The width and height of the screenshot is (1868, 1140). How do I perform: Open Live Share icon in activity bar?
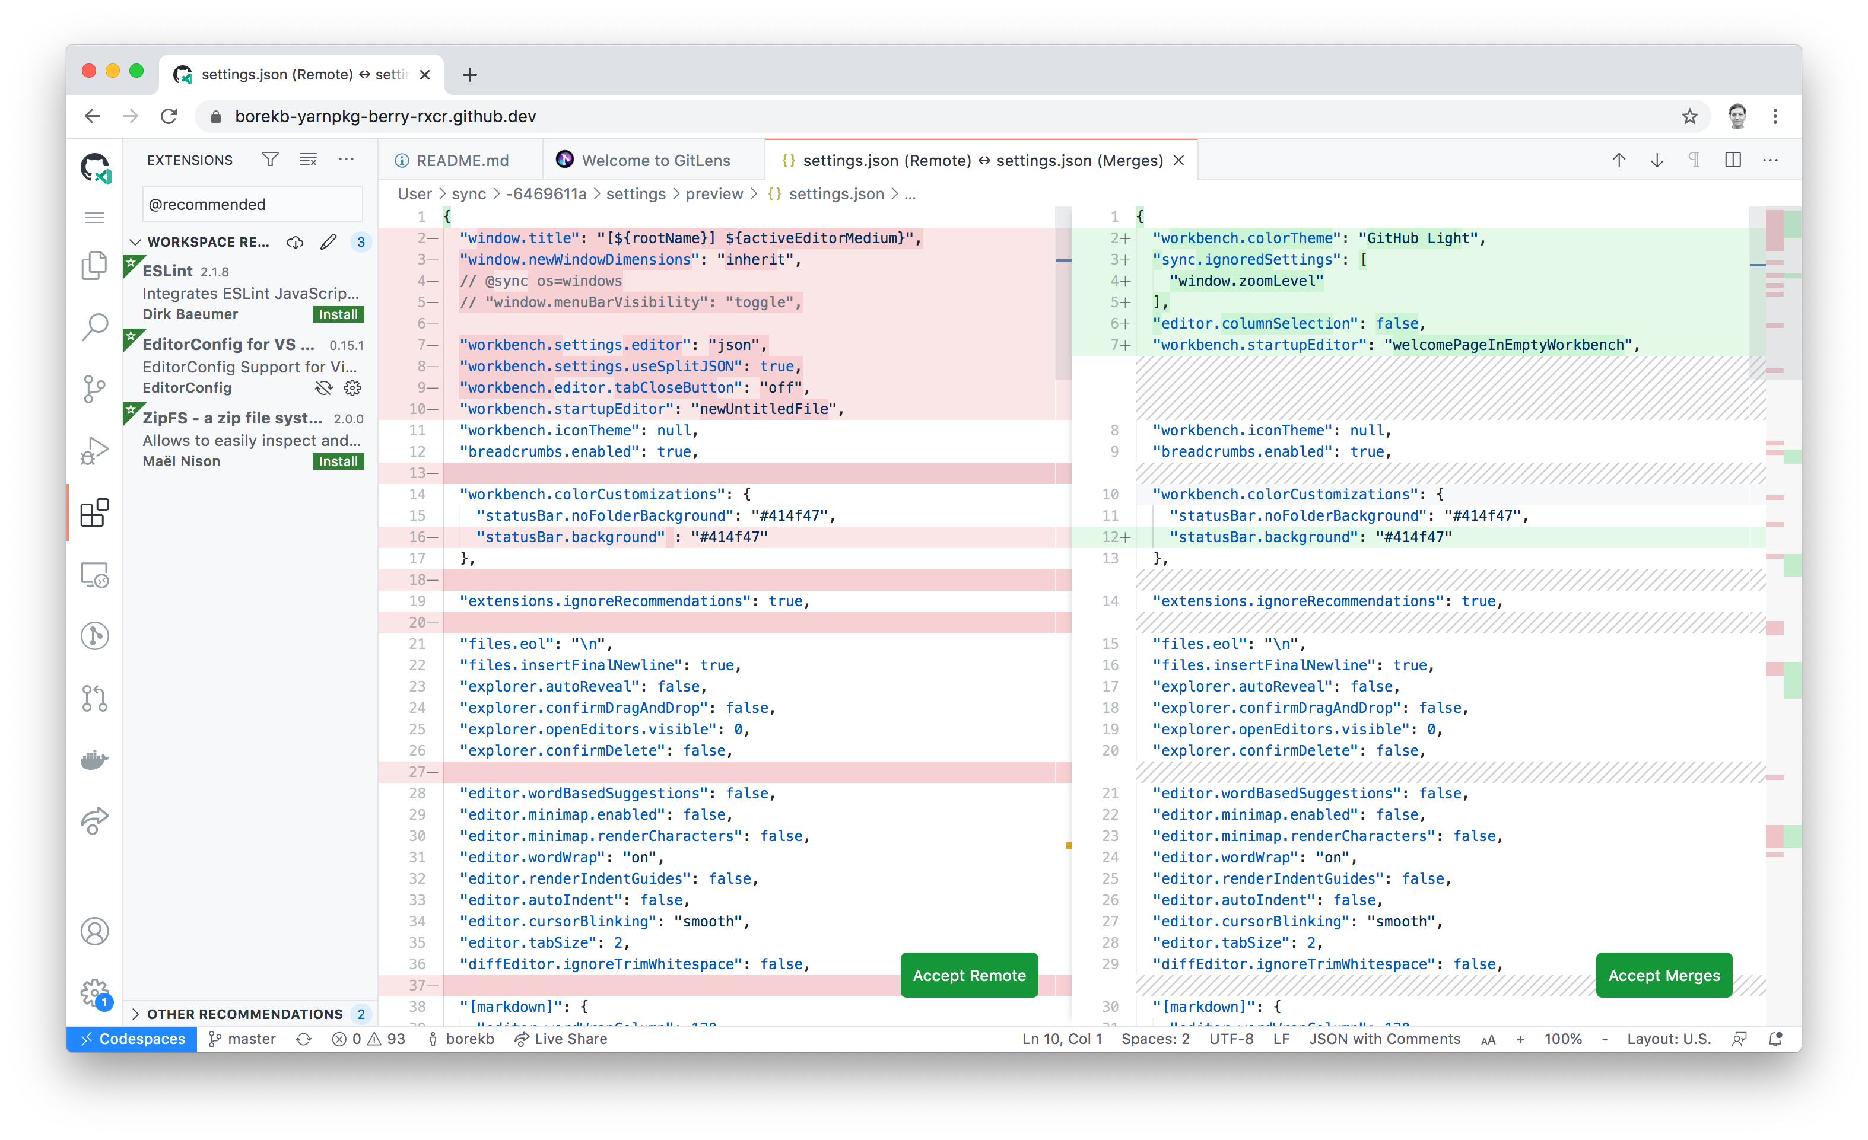click(95, 821)
